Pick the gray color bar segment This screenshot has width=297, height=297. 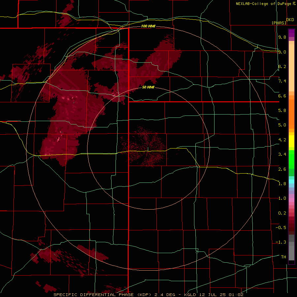[x=291, y=252]
